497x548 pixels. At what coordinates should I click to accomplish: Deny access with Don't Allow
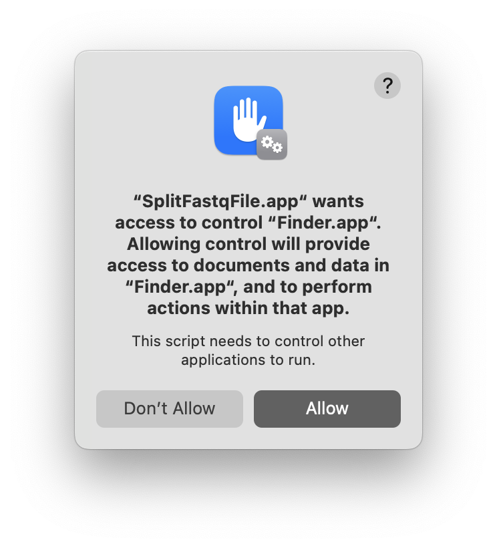(170, 408)
